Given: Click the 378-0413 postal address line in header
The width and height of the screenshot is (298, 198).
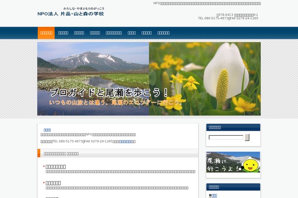Looking at the screenshot, I should coord(237,15).
